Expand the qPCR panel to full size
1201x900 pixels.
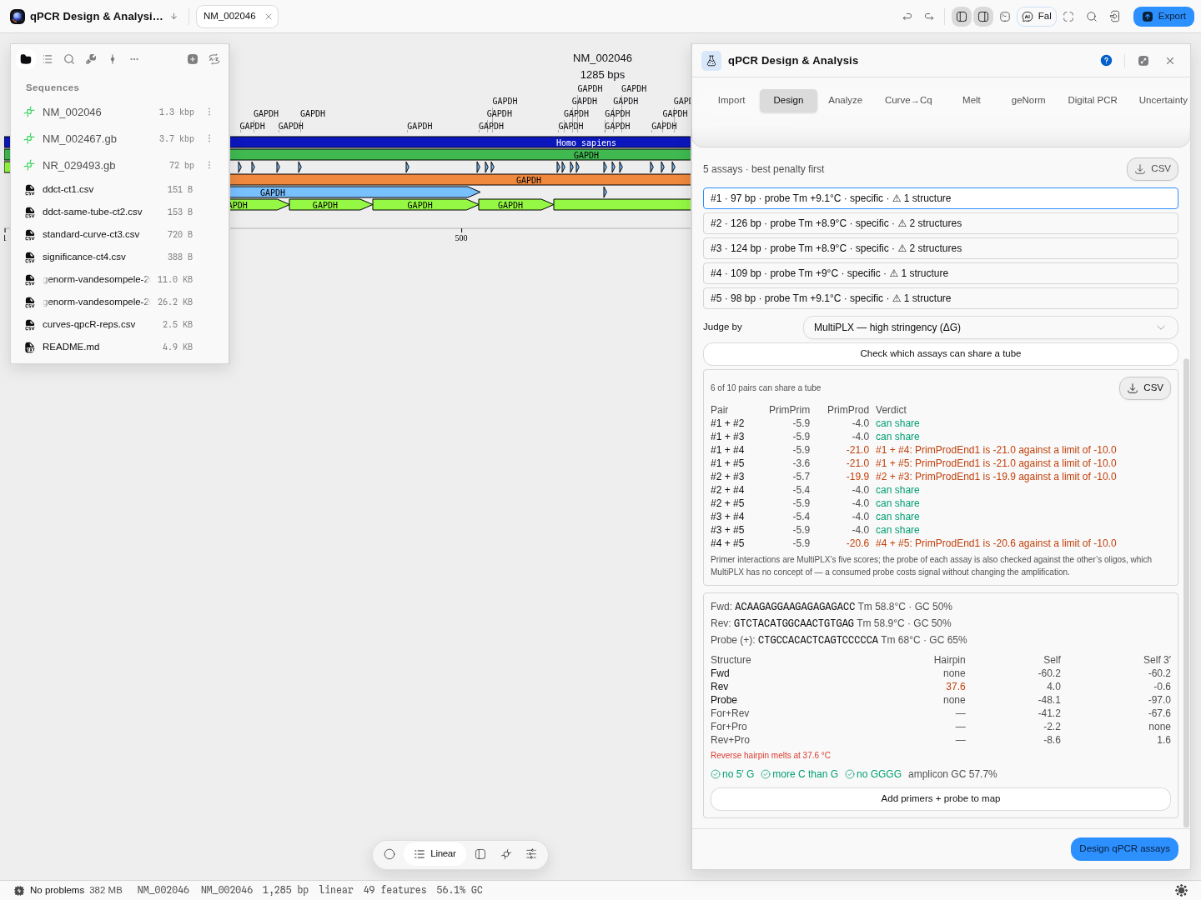point(1143,61)
